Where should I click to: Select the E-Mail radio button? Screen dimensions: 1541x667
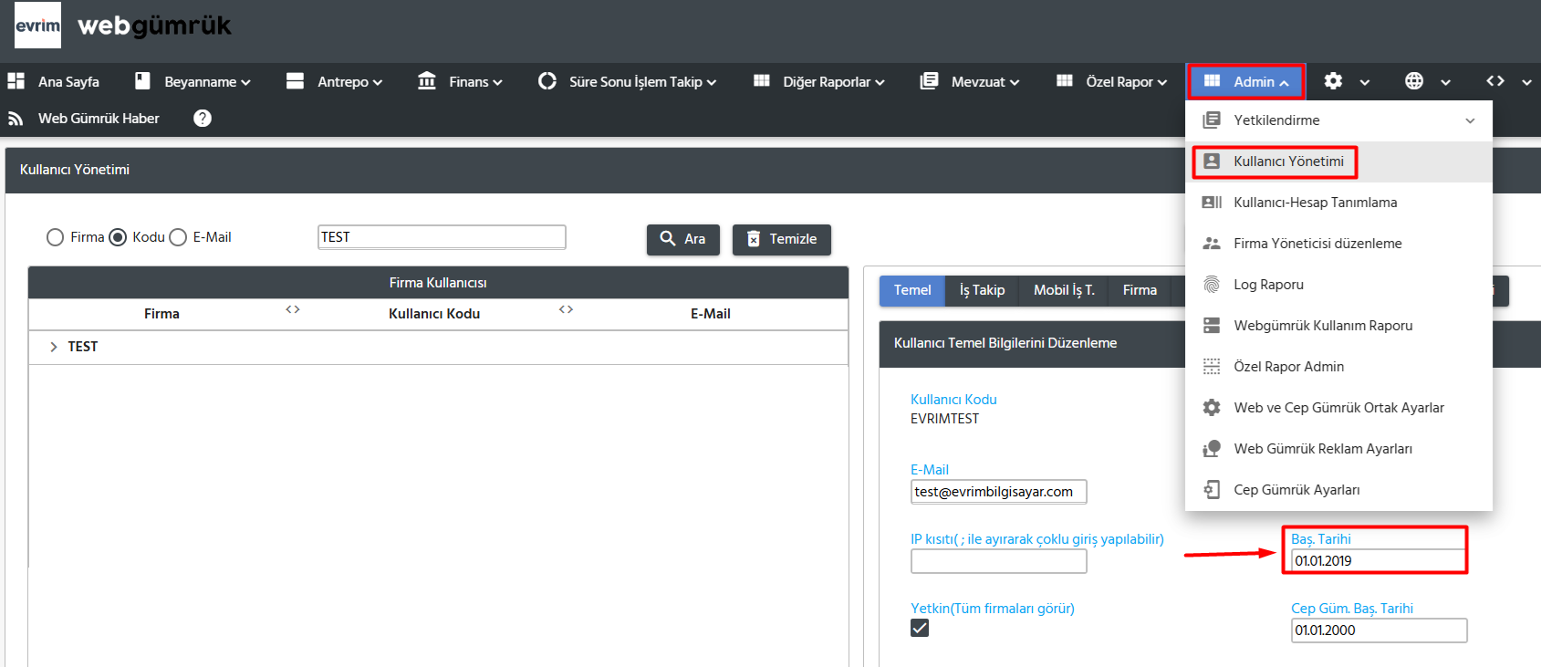(179, 237)
